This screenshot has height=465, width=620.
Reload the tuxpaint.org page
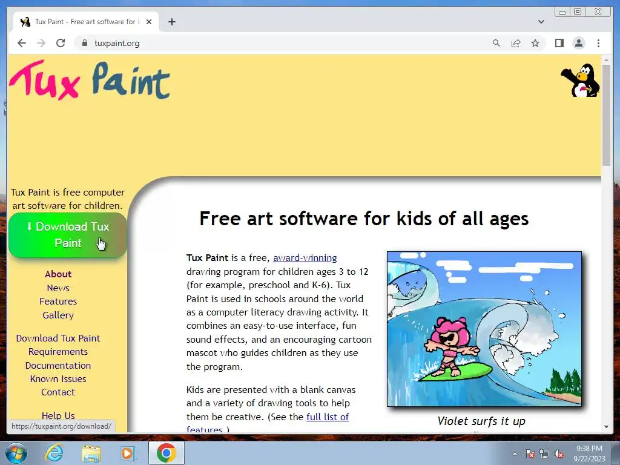61,43
